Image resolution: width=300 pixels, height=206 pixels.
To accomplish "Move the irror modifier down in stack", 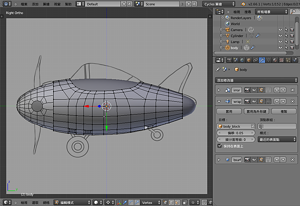I will [283, 90].
